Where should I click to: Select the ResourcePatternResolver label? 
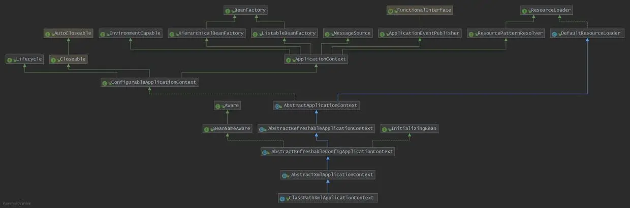pos(510,33)
